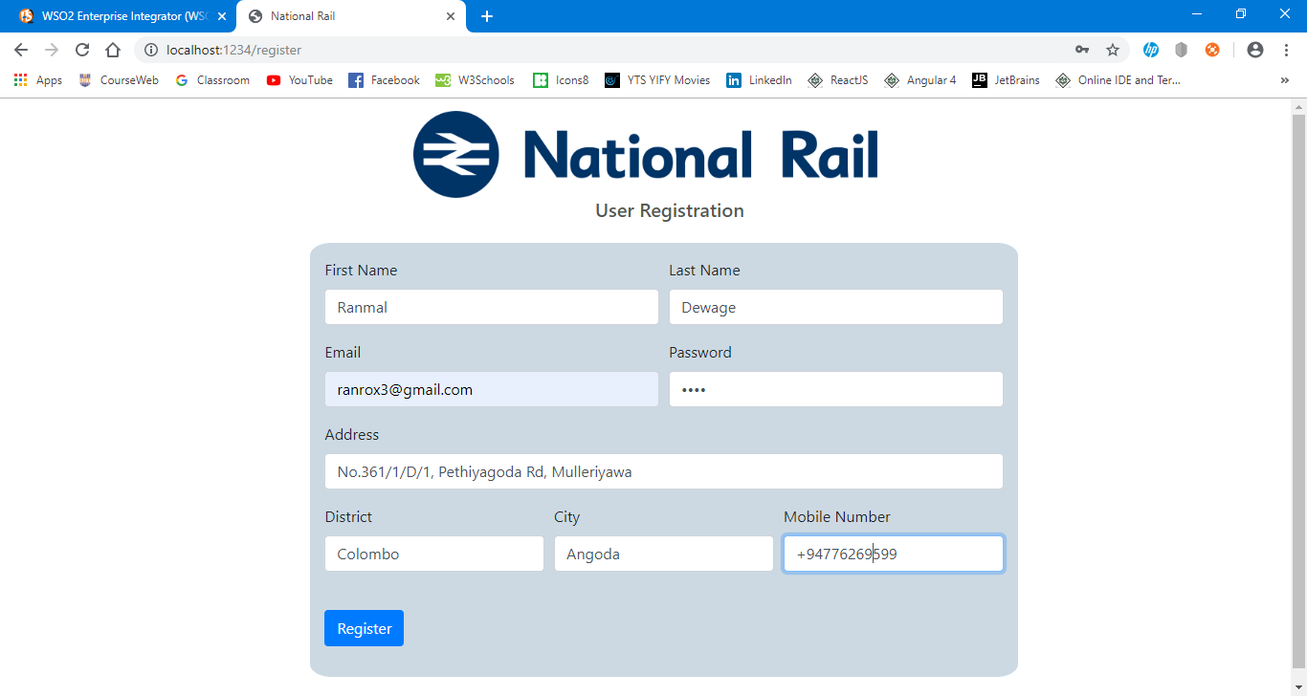Viewport: 1307px width, 696px height.
Task: Open Facebook bookmark
Action: pos(384,80)
